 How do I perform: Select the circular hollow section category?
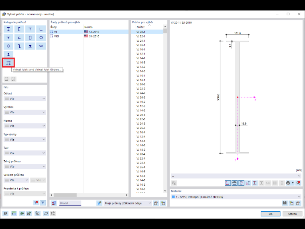[x=41, y=38]
